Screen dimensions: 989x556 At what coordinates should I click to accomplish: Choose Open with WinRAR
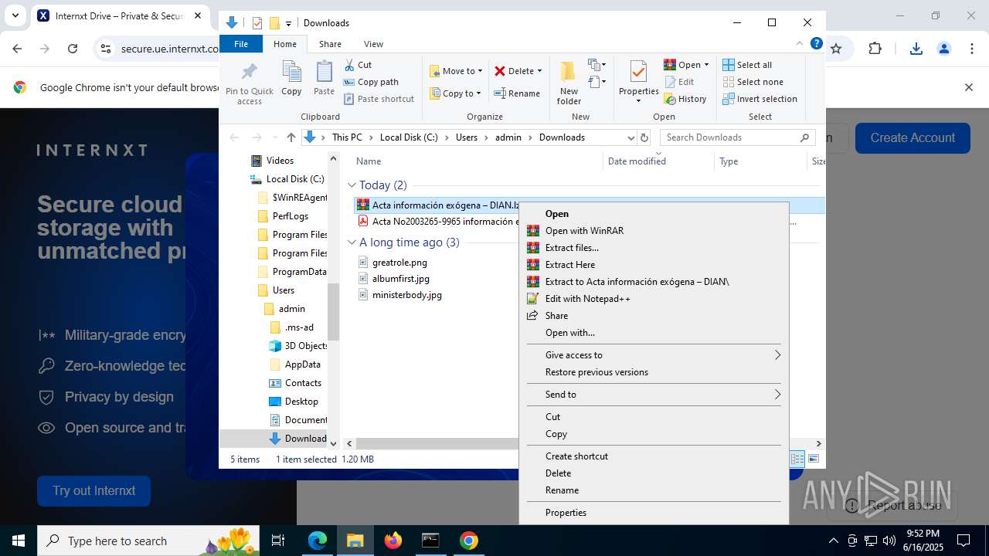coord(654,231)
